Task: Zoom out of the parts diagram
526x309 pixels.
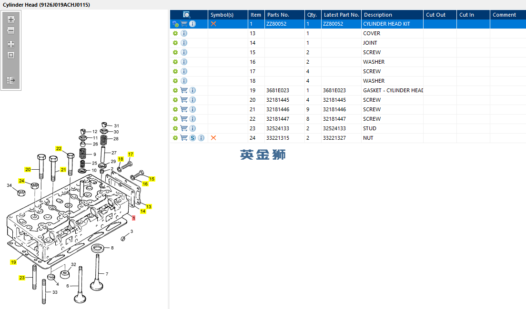Action: (11, 30)
